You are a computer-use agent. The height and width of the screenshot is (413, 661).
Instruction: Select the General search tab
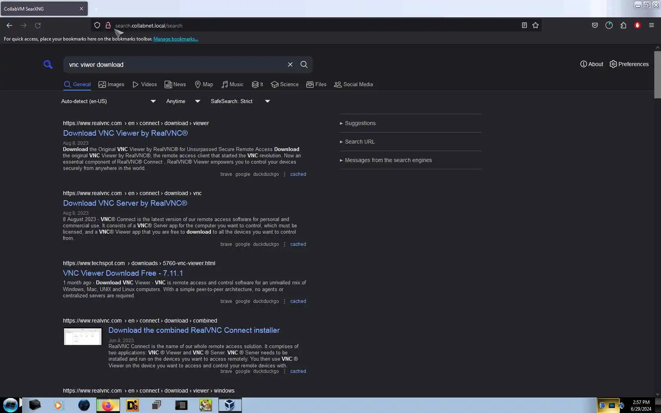pos(78,85)
